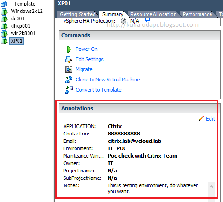
Task: Click the Windows2k12 VM icon
Action: pyautogui.click(x=4, y=12)
